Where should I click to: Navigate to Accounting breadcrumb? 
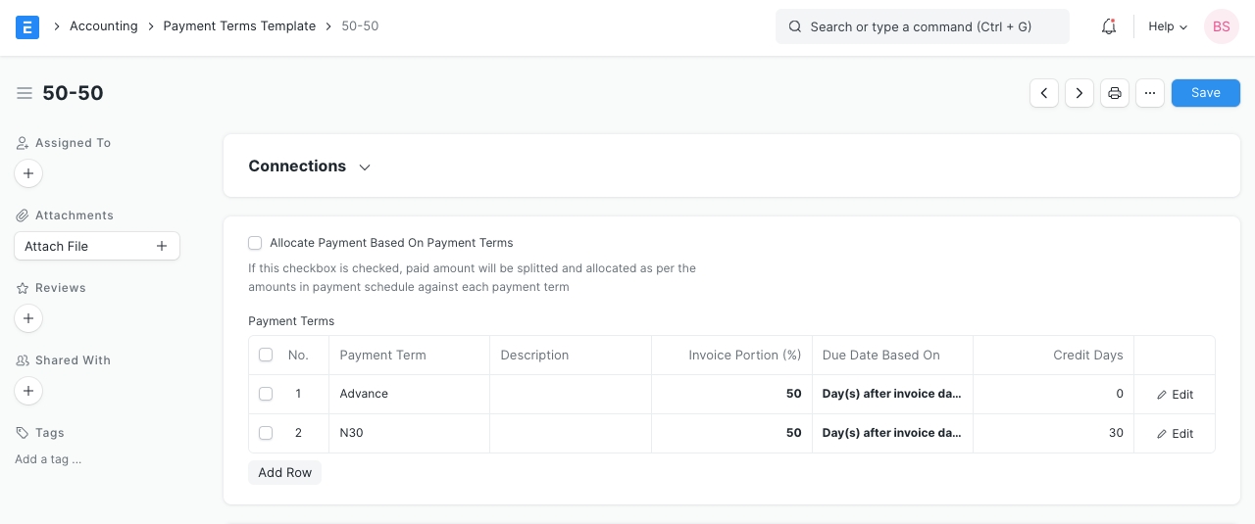pos(103,26)
